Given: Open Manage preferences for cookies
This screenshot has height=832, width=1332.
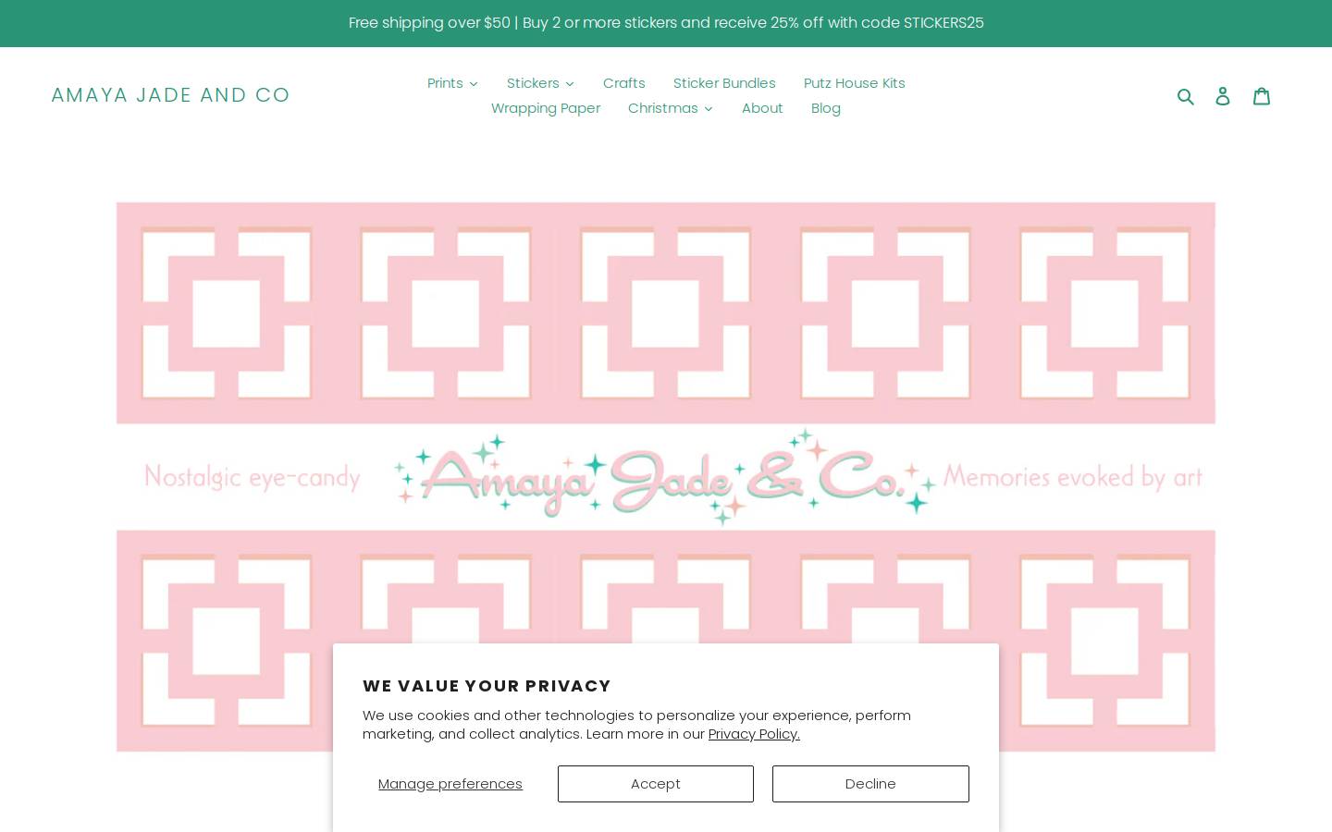Looking at the screenshot, I should (x=450, y=784).
